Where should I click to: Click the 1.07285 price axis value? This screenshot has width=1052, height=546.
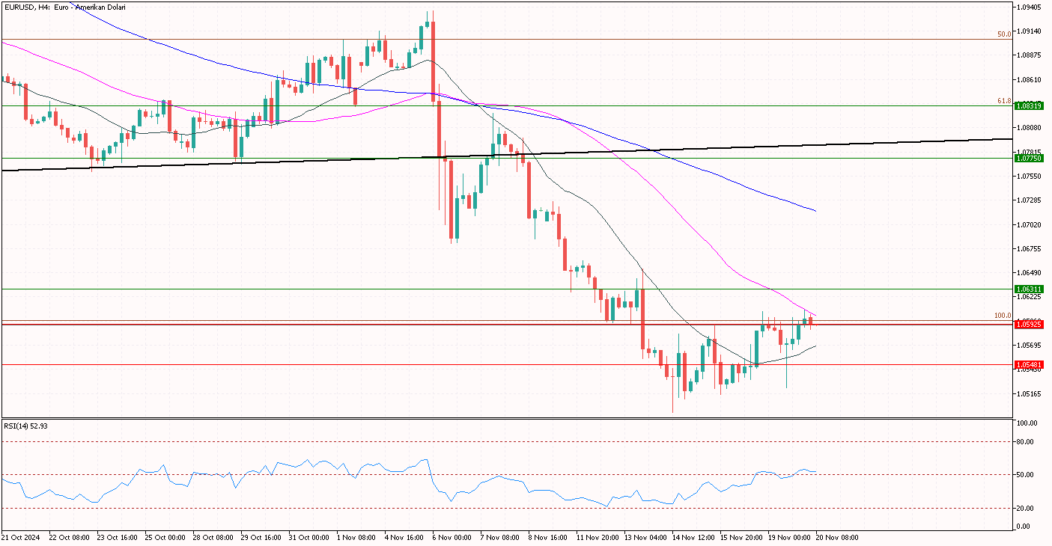(x=1030, y=200)
